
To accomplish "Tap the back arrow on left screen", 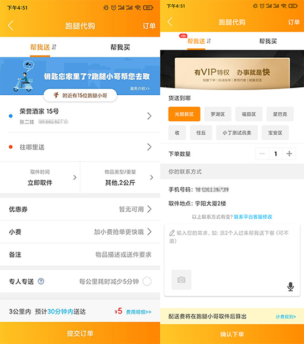I will click(x=11, y=25).
